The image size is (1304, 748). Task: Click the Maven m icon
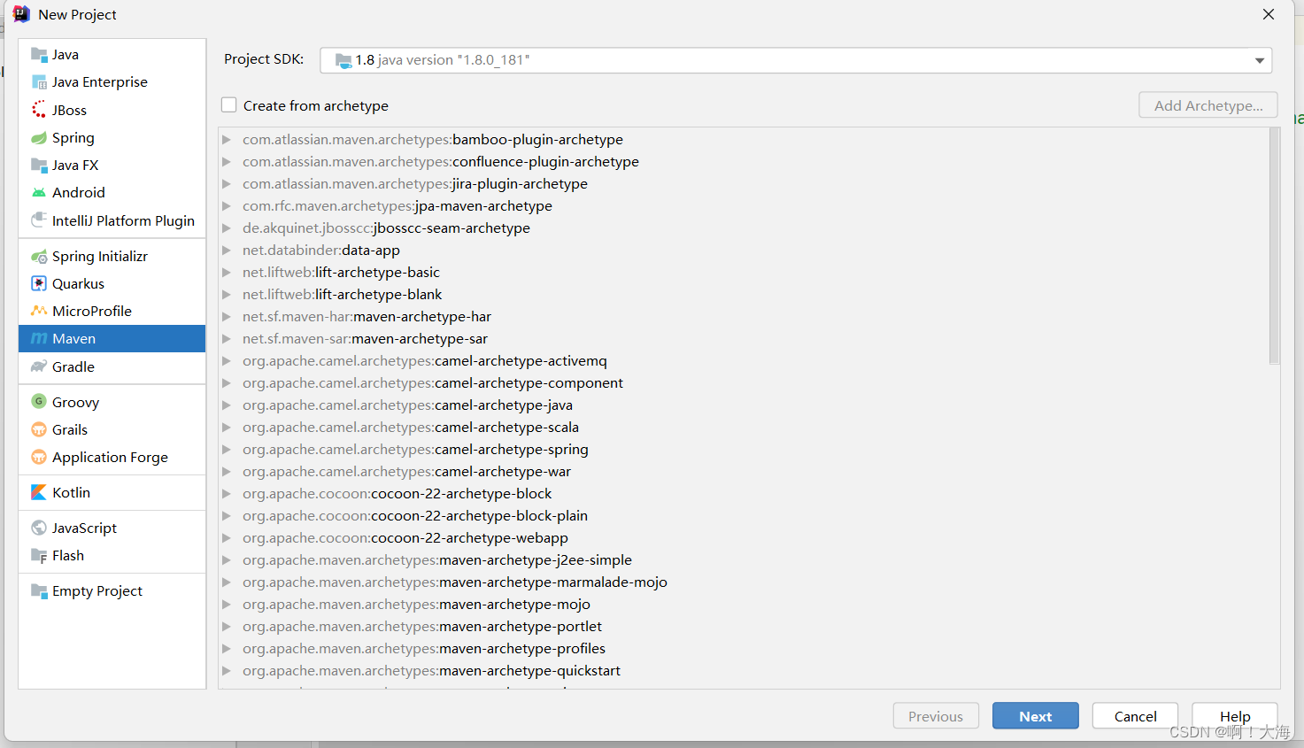point(39,339)
